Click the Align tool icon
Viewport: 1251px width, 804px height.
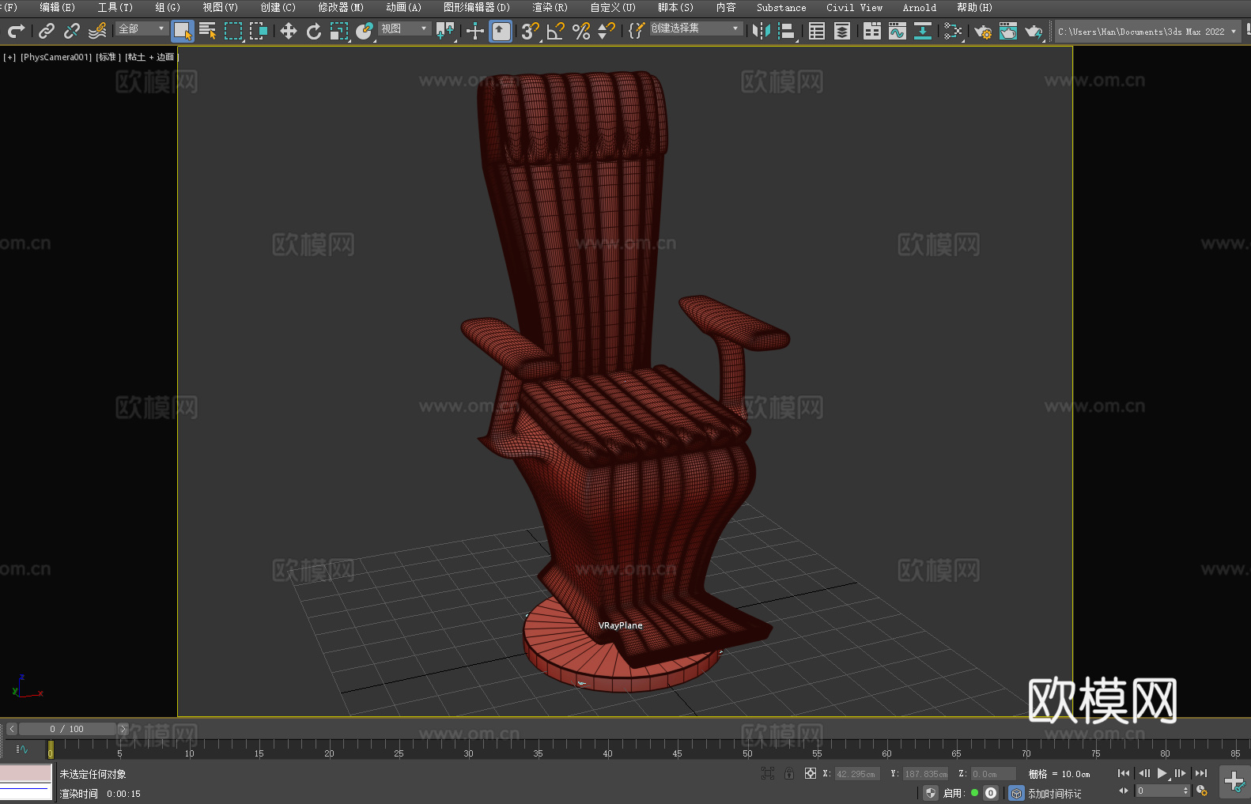point(787,31)
